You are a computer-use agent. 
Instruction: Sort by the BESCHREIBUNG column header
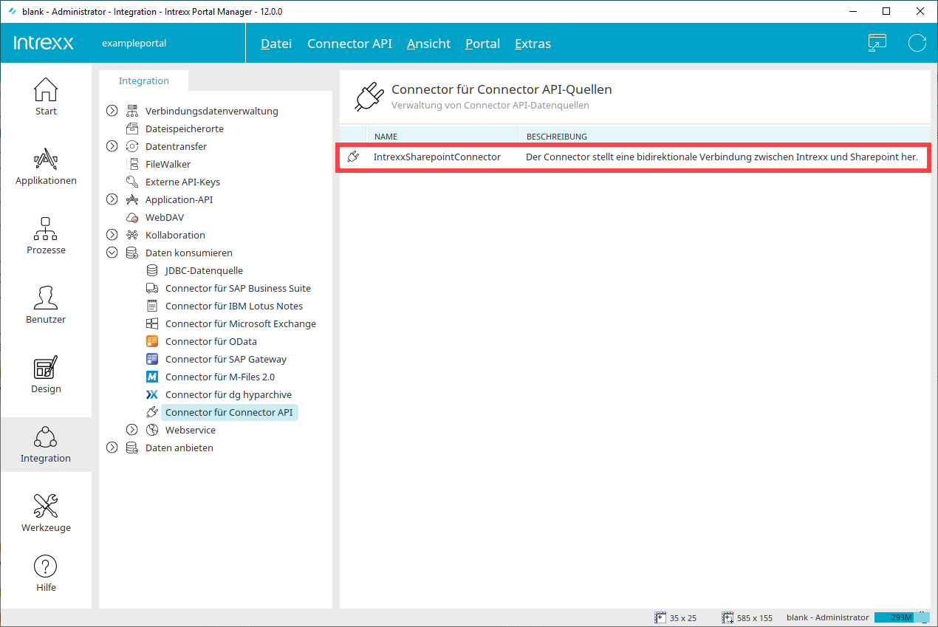(724, 136)
